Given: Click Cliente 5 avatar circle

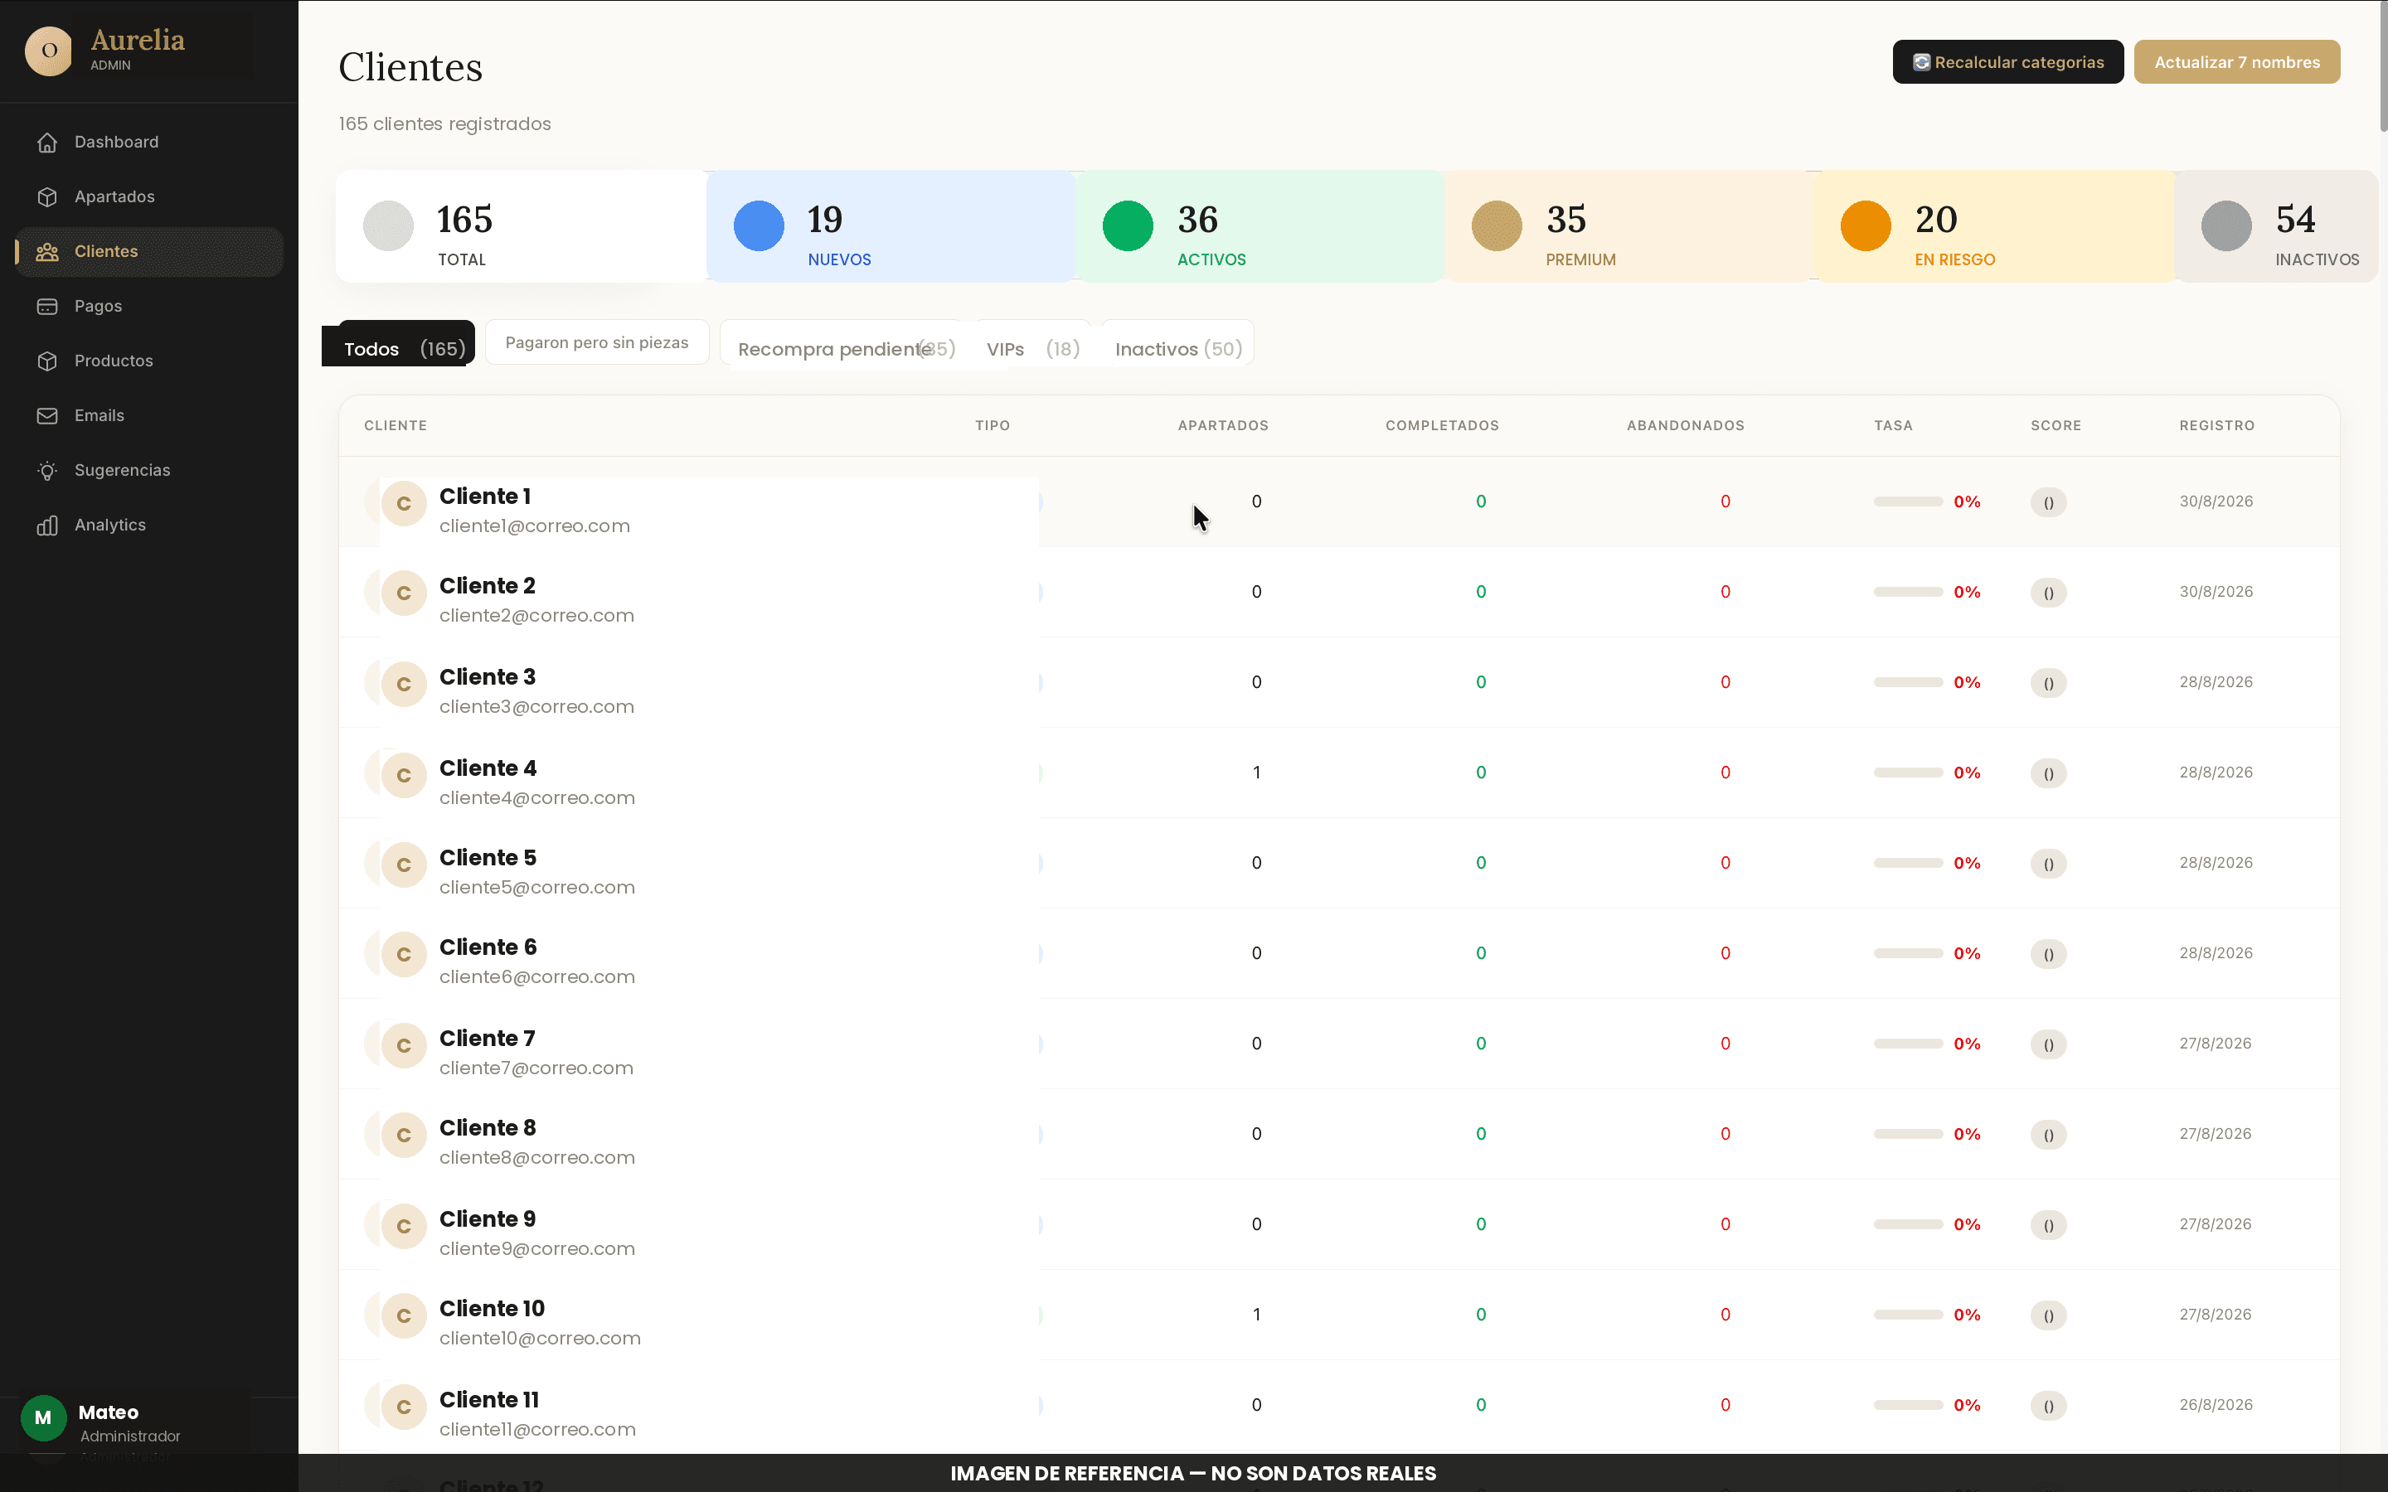Looking at the screenshot, I should point(404,865).
